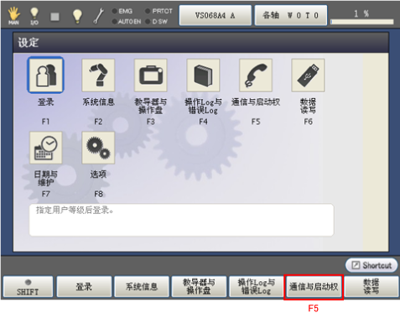Click the MAN hand mode icon
400x313 pixels.
(13, 15)
